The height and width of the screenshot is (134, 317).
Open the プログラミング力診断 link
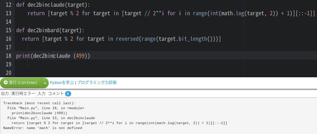[x=97, y=83]
